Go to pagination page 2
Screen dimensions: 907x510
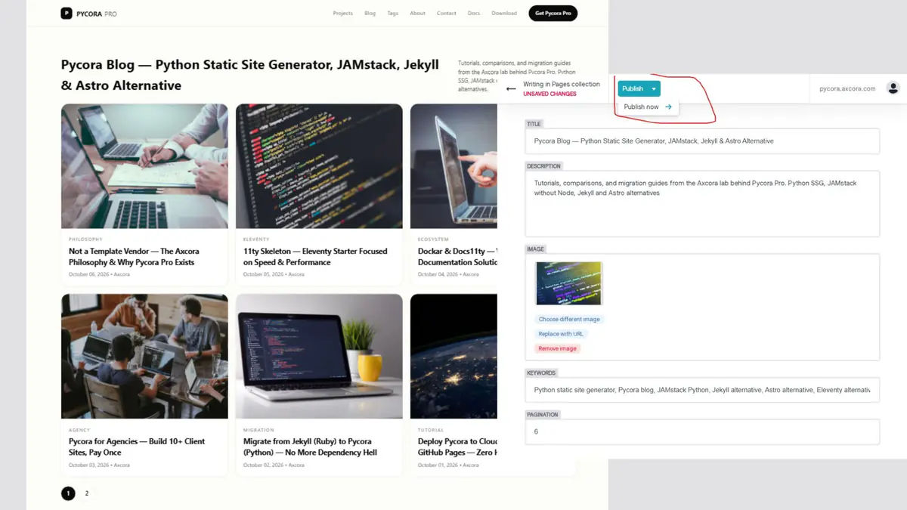pyautogui.click(x=87, y=493)
